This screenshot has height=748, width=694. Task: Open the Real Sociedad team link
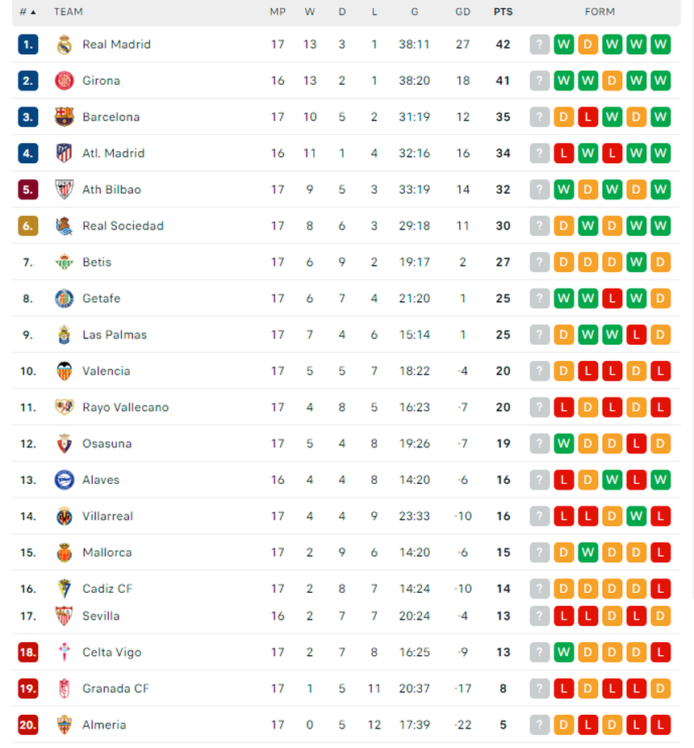point(123,226)
